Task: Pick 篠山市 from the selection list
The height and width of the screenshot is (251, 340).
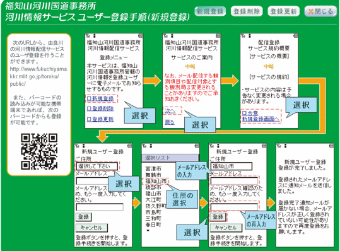Action: (153, 194)
